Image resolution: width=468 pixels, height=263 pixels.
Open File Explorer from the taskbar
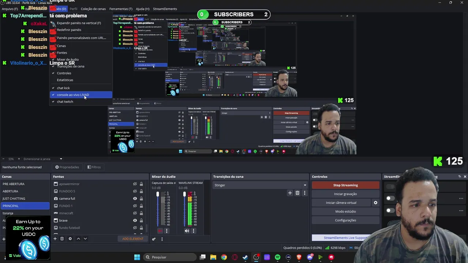(213, 257)
